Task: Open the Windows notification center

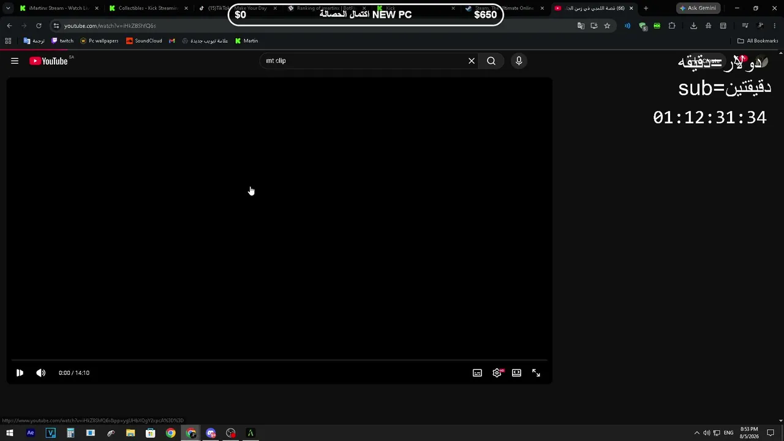Action: (771, 433)
